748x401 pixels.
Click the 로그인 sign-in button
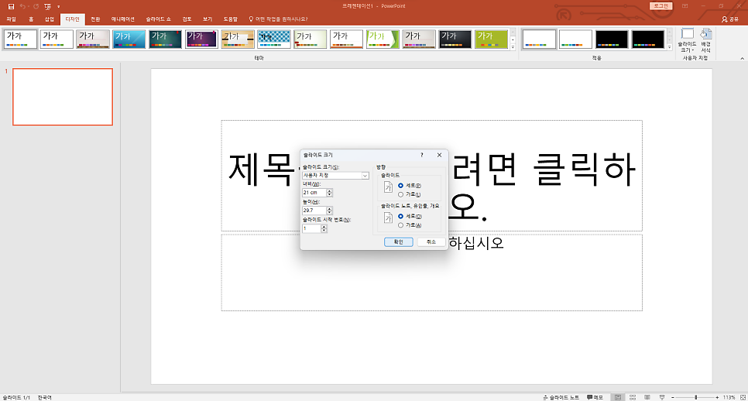click(x=661, y=6)
